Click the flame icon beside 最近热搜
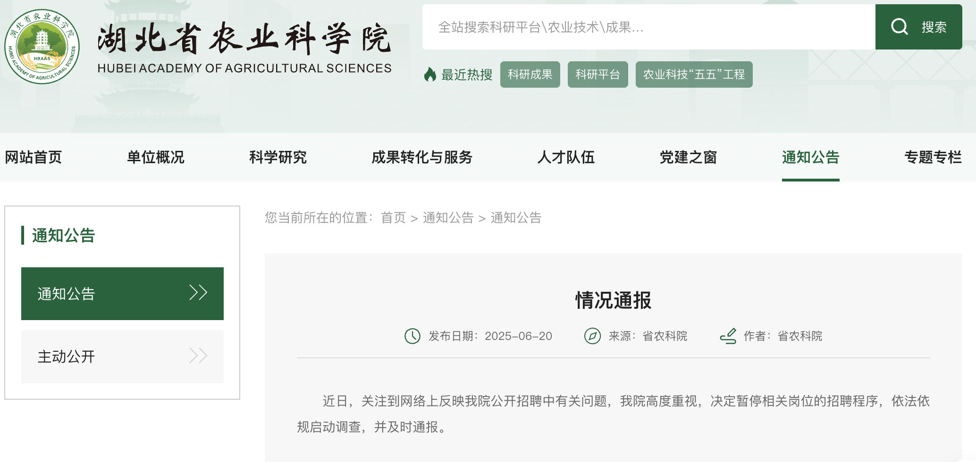Image resolution: width=976 pixels, height=462 pixels. point(430,74)
